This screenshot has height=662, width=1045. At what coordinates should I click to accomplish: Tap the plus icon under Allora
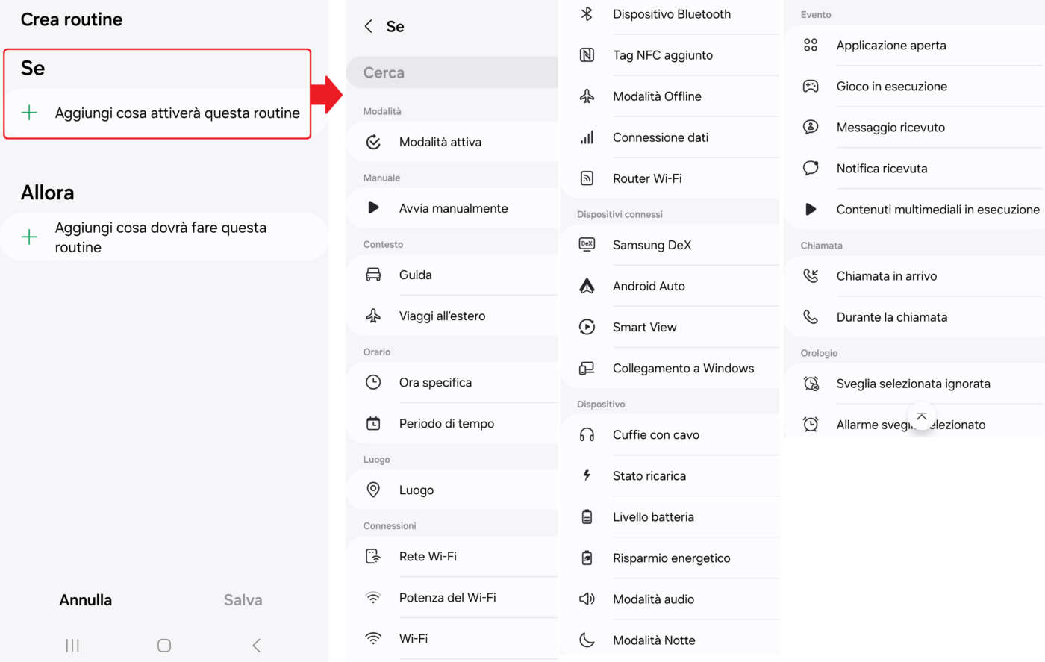click(29, 237)
